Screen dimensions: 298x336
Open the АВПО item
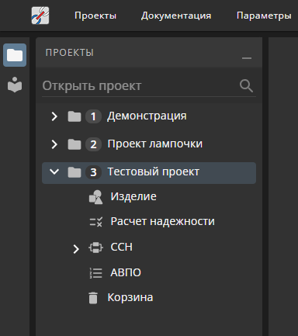pos(126,272)
